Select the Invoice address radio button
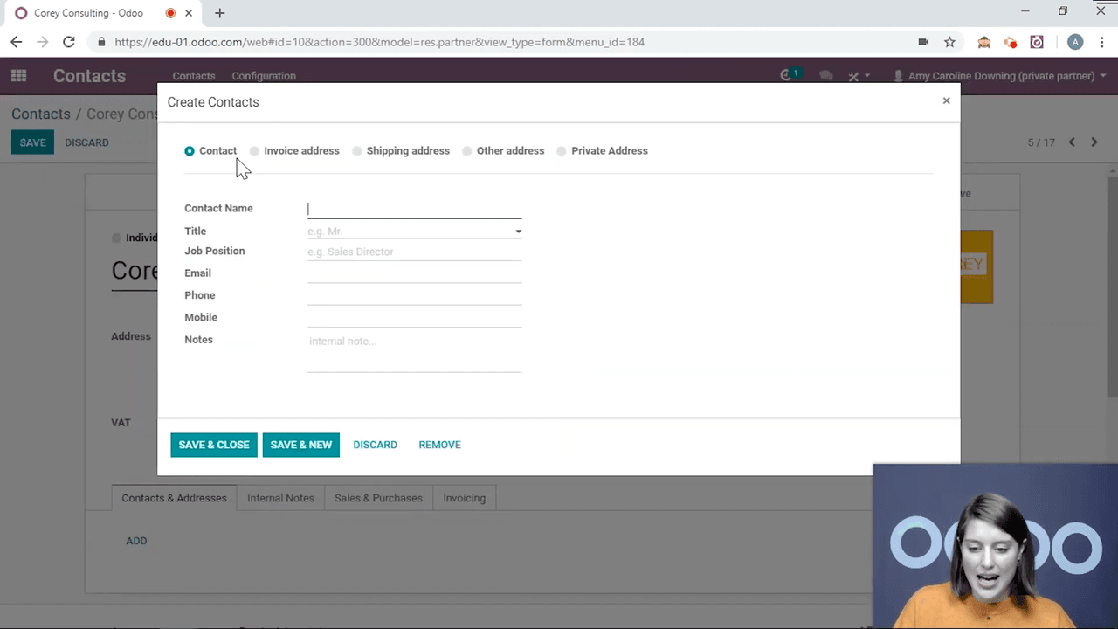The image size is (1118, 629). coord(254,150)
